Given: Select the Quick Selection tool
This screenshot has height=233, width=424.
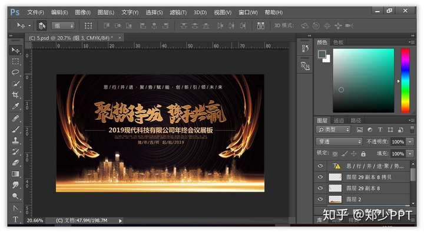Looking at the screenshot, I should pos(15,83).
